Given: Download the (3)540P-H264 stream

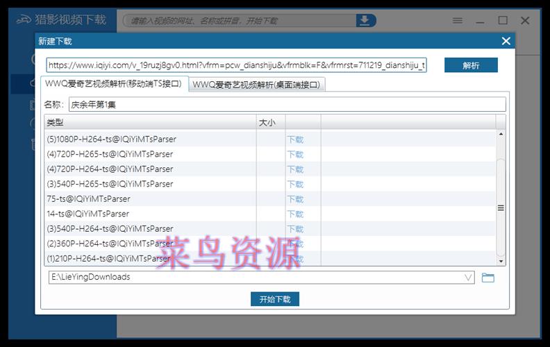Looking at the screenshot, I should [295, 229].
